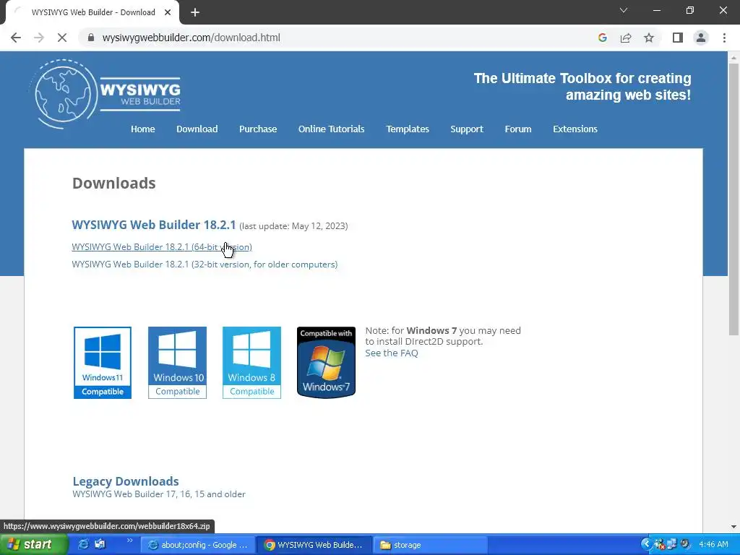Click the second quick launch icon
The height and width of the screenshot is (555, 740).
tap(100, 544)
